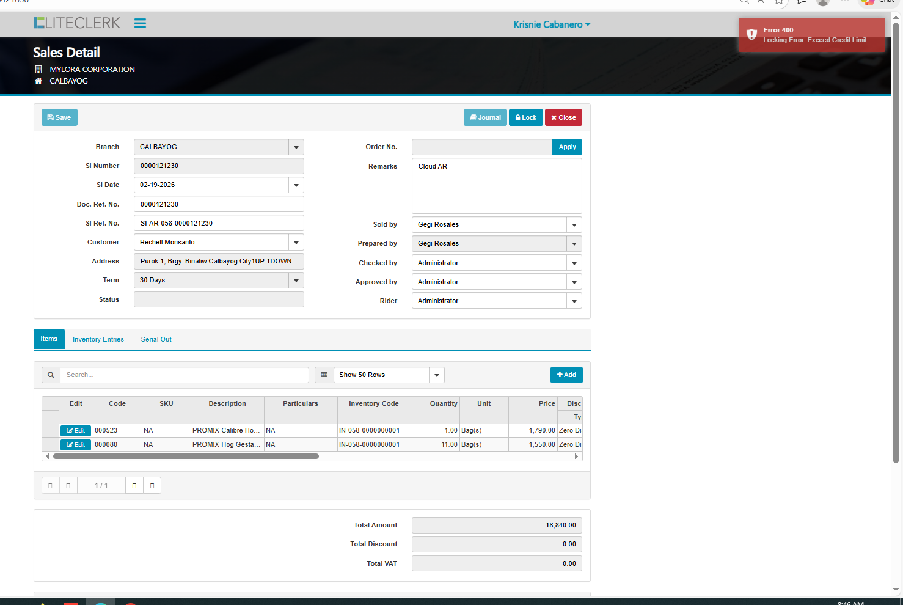Expand the Branch dropdown
The image size is (903, 605).
296,147
